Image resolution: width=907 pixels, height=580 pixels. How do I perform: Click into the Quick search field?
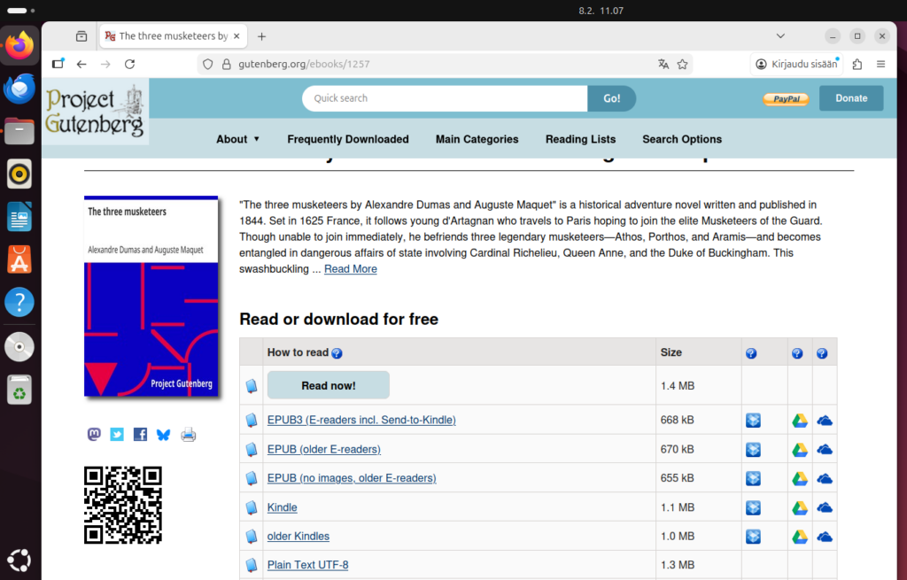445,98
